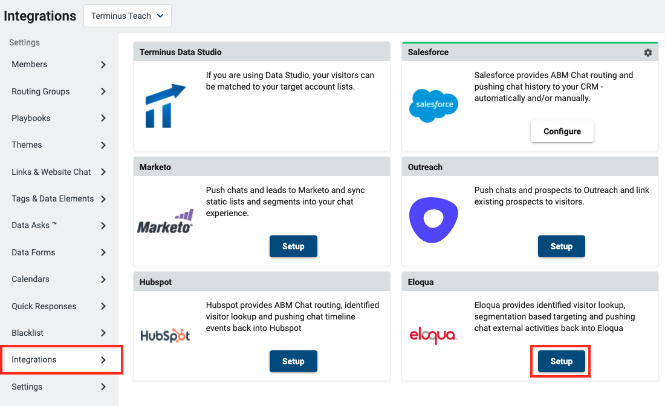Open Members in the sidebar
Image resolution: width=665 pixels, height=406 pixels.
click(59, 65)
